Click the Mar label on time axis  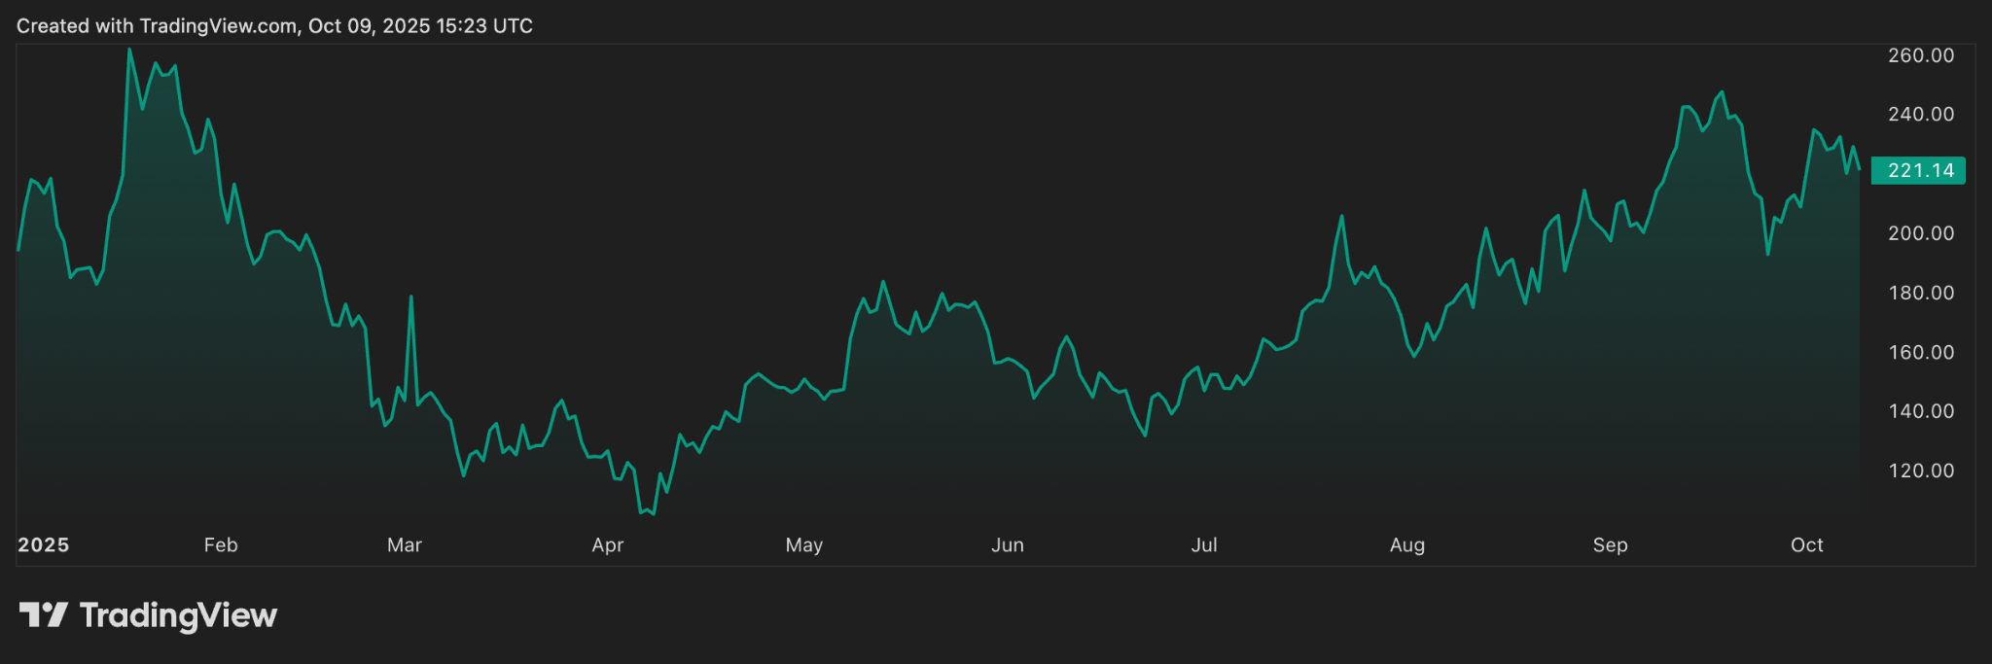click(x=405, y=545)
